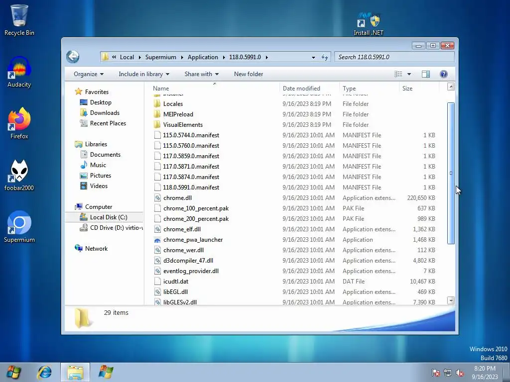
Task: Select chrome_100_percent.pak file
Action: click(x=191, y=208)
